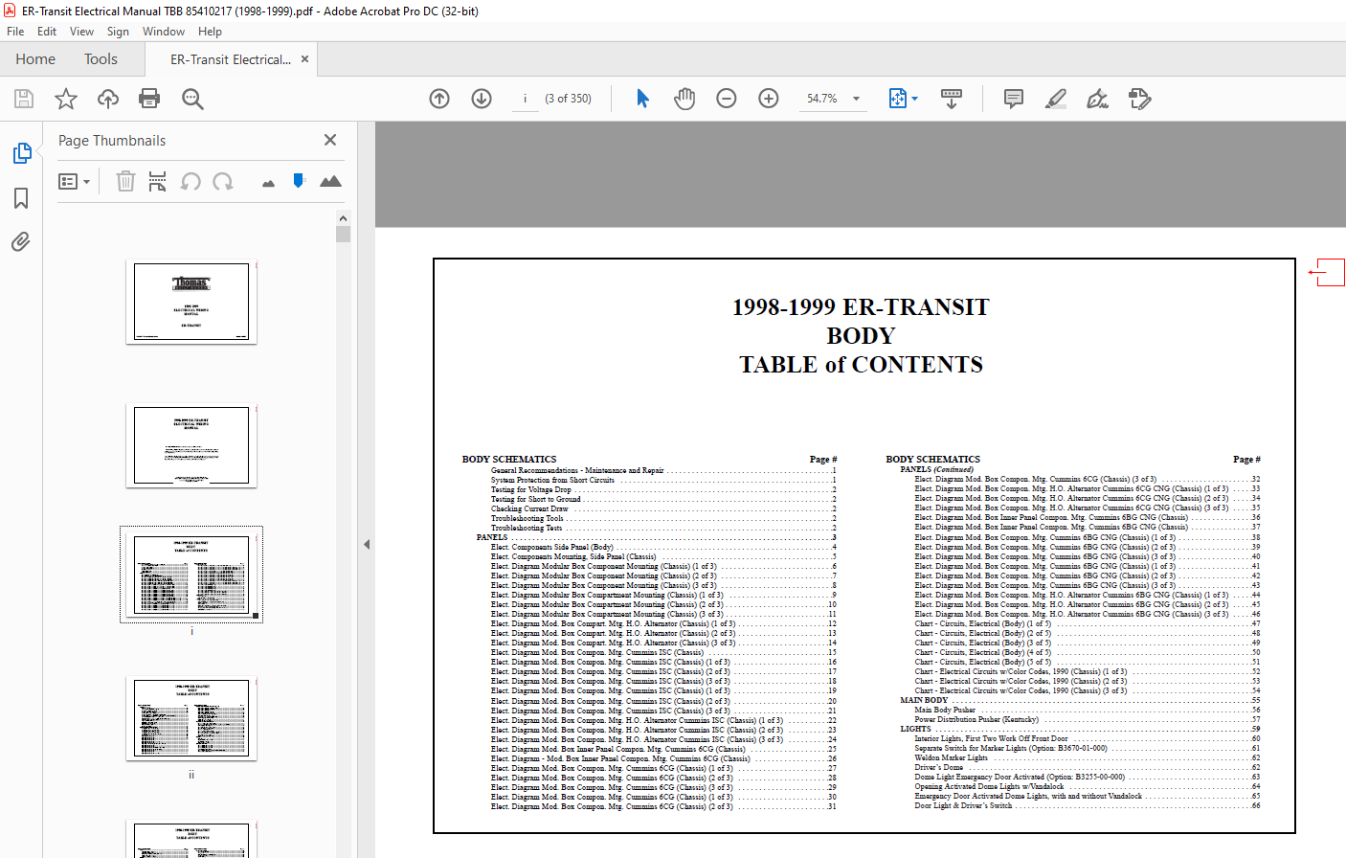Select the first page thumbnail with Thomas logo
Image resolution: width=1346 pixels, height=858 pixels.
pyautogui.click(x=191, y=303)
